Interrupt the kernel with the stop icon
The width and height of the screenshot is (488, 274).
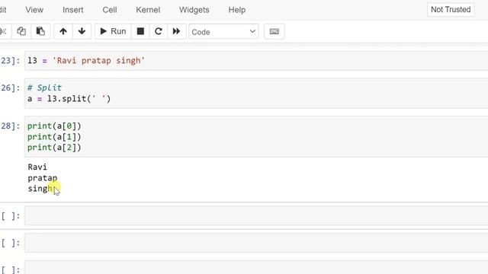click(140, 31)
